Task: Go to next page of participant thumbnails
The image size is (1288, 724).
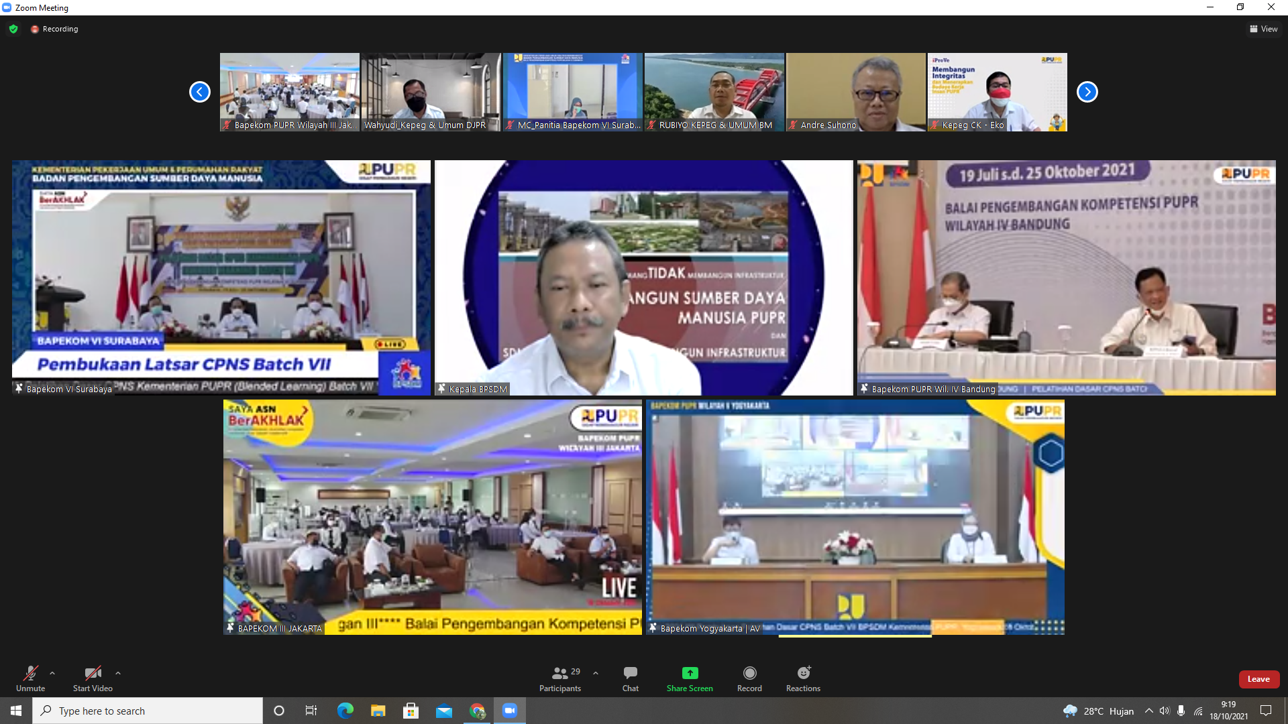Action: 1087,92
